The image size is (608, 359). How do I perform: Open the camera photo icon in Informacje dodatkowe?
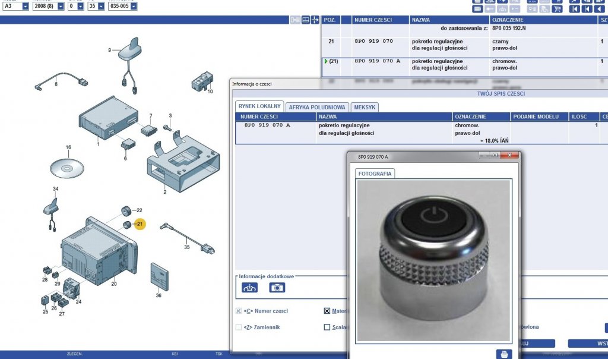277,287
